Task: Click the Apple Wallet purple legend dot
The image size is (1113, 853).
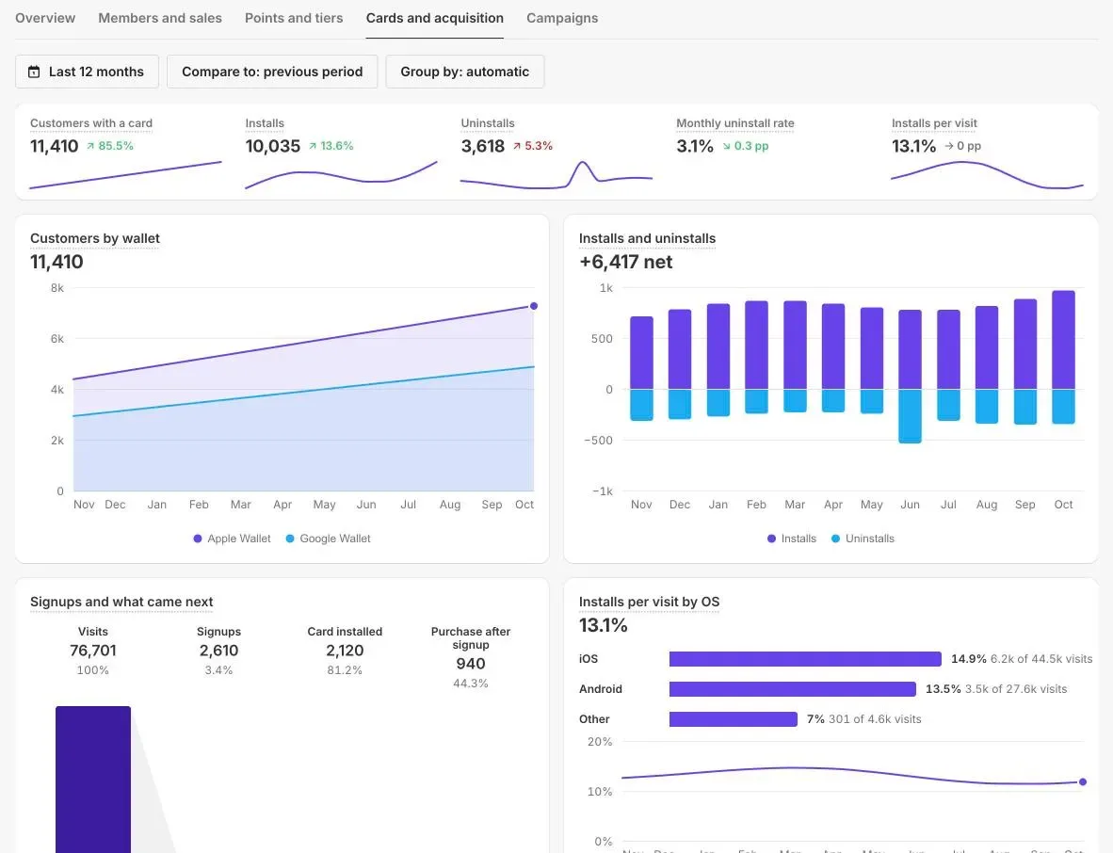Action: [x=198, y=539]
